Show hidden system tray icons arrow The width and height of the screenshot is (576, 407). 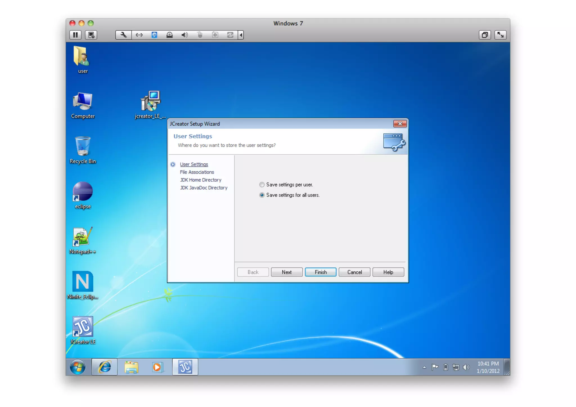[424, 367]
